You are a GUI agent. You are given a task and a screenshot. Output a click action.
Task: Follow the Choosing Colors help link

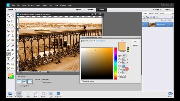[x=101, y=41]
